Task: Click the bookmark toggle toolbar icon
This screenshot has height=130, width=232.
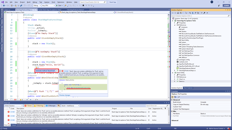Action: (83, 6)
